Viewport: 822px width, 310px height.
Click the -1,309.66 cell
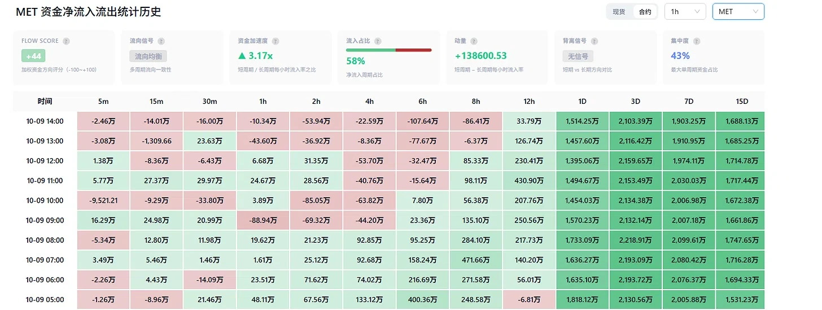156,141
